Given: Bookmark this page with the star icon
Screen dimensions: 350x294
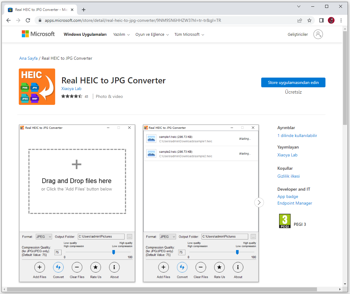Looking at the screenshot, I should (x=309, y=20).
